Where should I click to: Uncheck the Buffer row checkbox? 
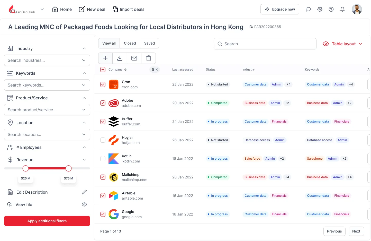pos(103,122)
